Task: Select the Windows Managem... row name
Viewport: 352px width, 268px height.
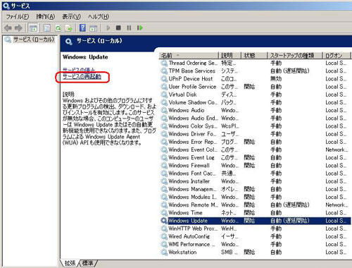Action: click(192, 189)
